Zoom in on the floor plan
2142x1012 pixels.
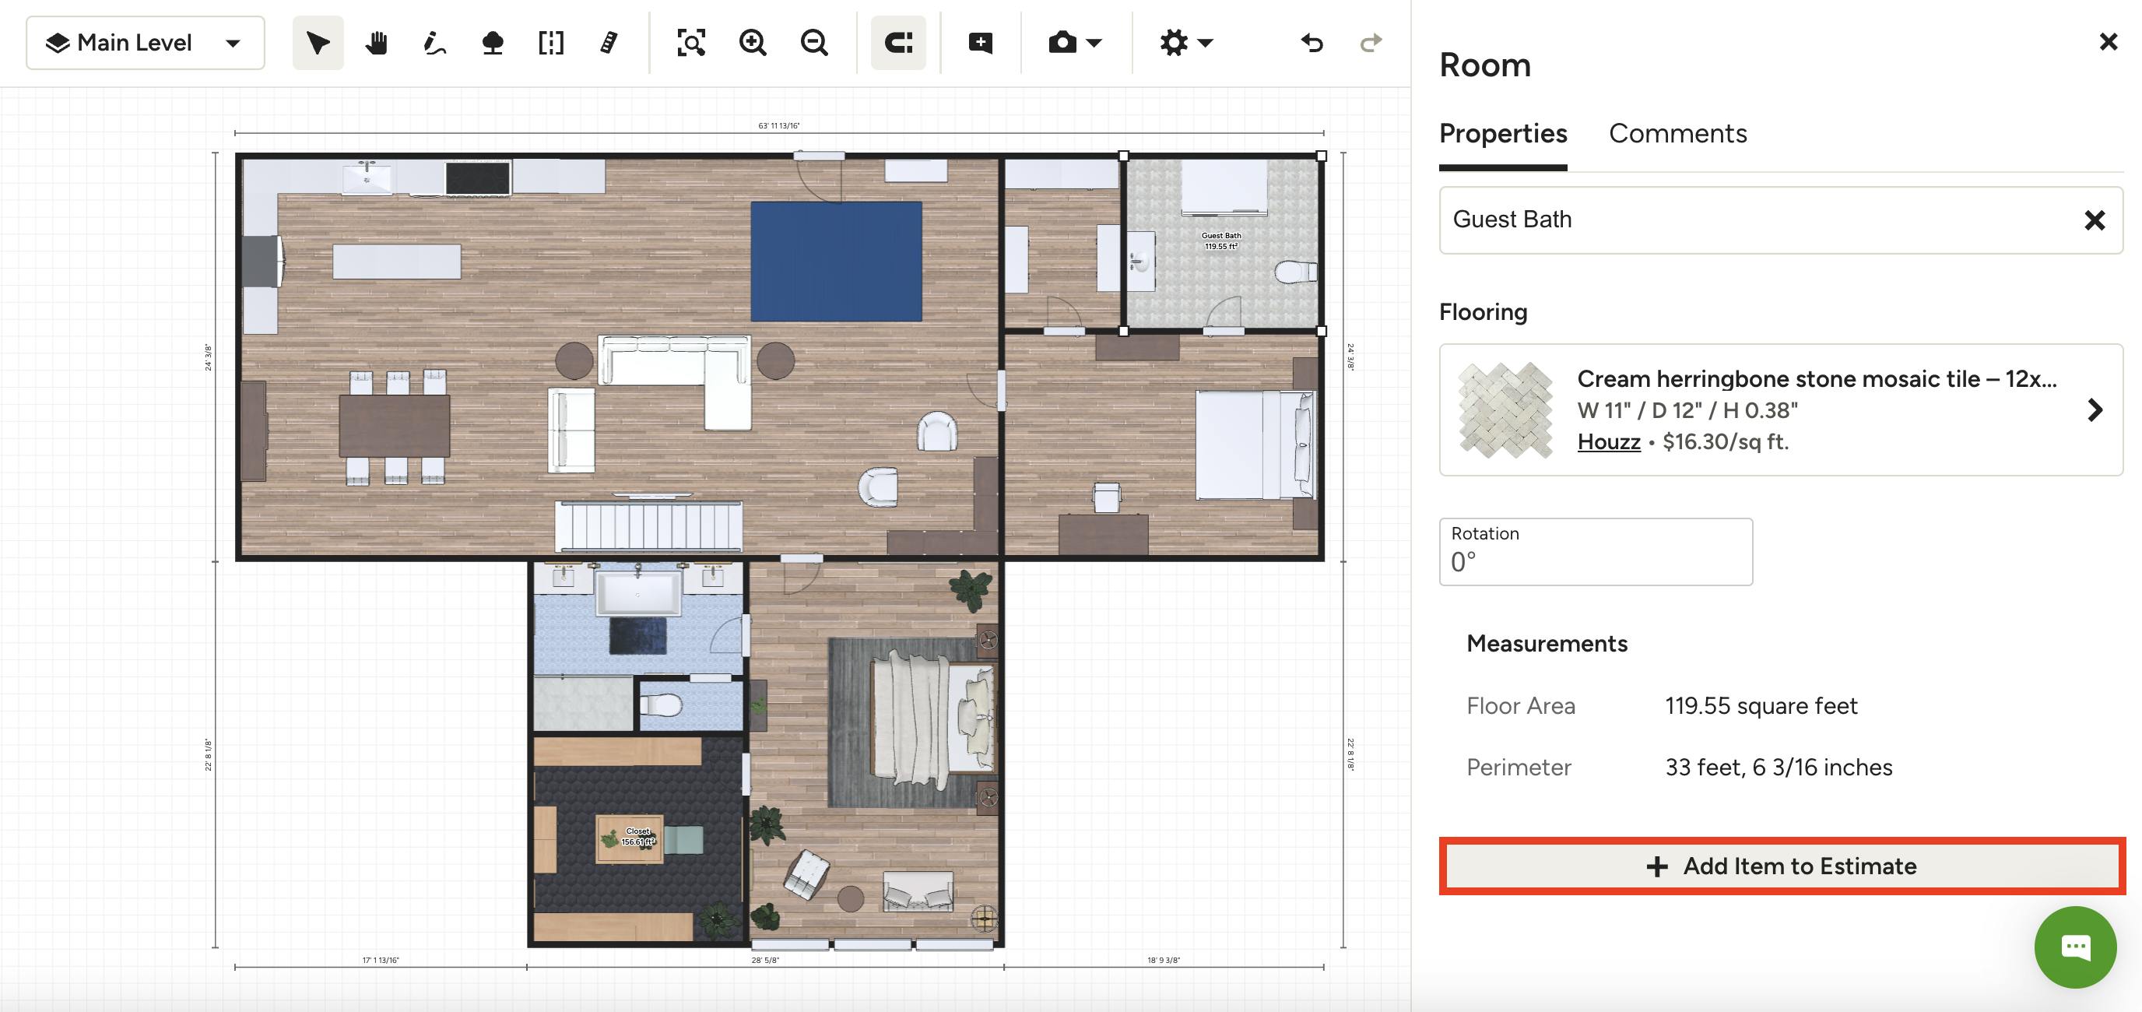click(752, 42)
